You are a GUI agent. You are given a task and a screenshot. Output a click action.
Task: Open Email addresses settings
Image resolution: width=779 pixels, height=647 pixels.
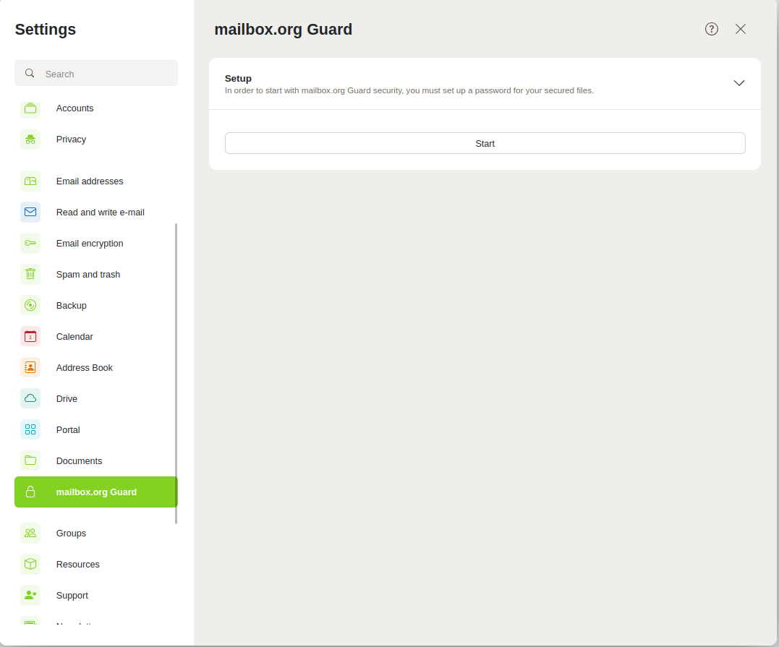(96, 181)
